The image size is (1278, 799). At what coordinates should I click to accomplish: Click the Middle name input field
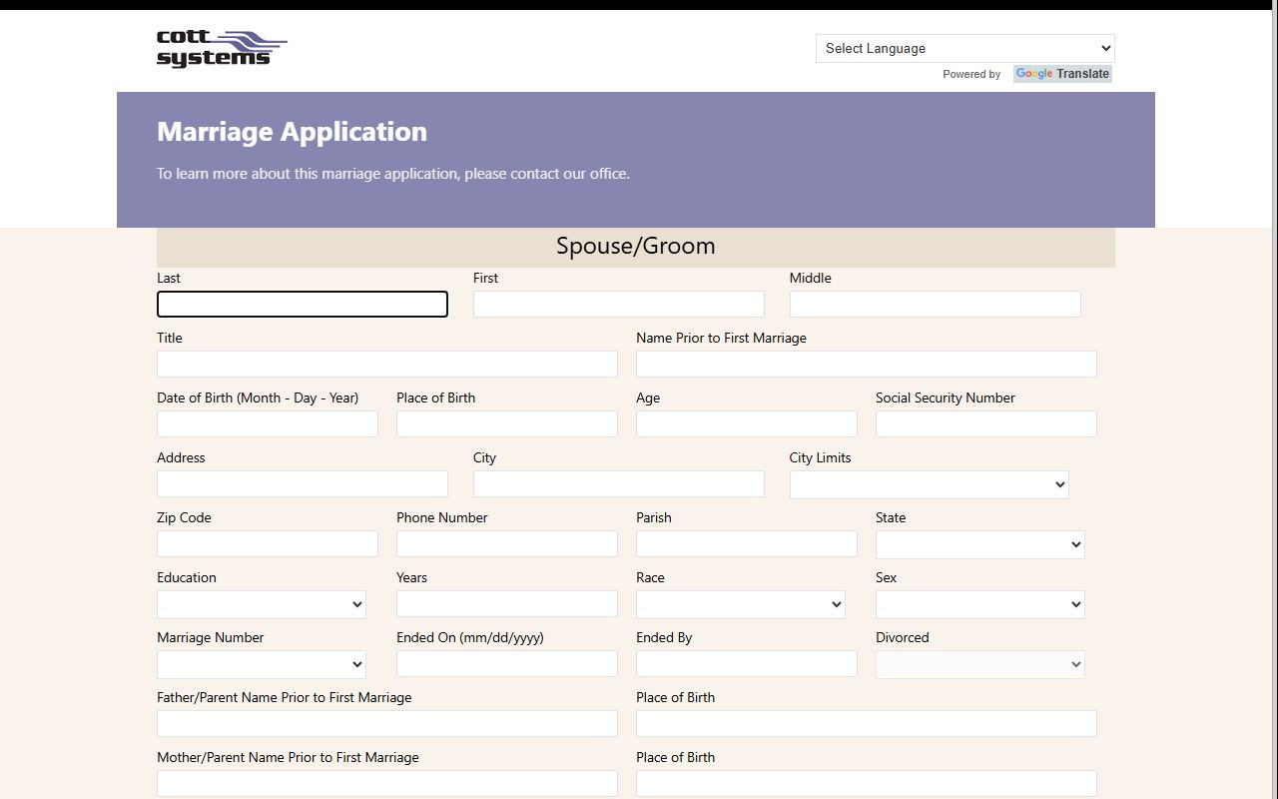[x=936, y=304]
